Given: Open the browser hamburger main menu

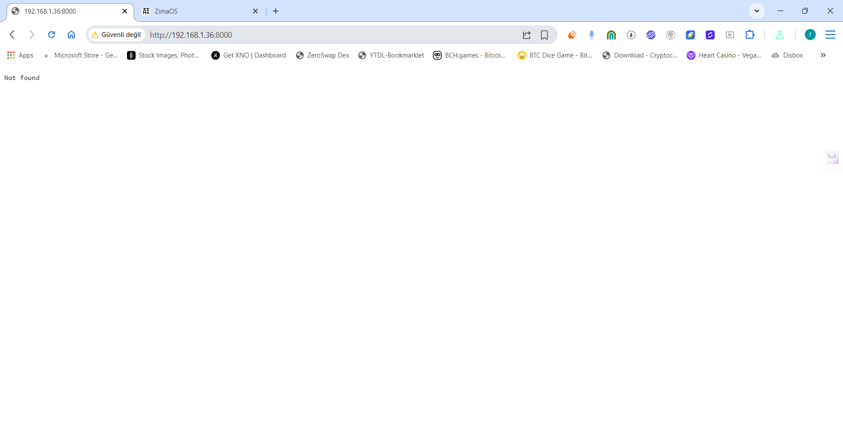Looking at the screenshot, I should 830,35.
